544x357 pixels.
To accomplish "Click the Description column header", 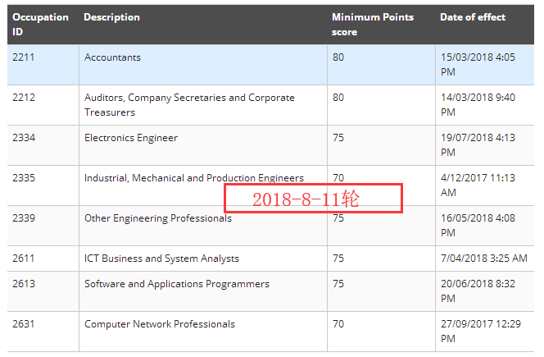I will [111, 17].
